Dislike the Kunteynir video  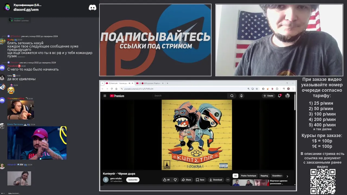point(175,180)
